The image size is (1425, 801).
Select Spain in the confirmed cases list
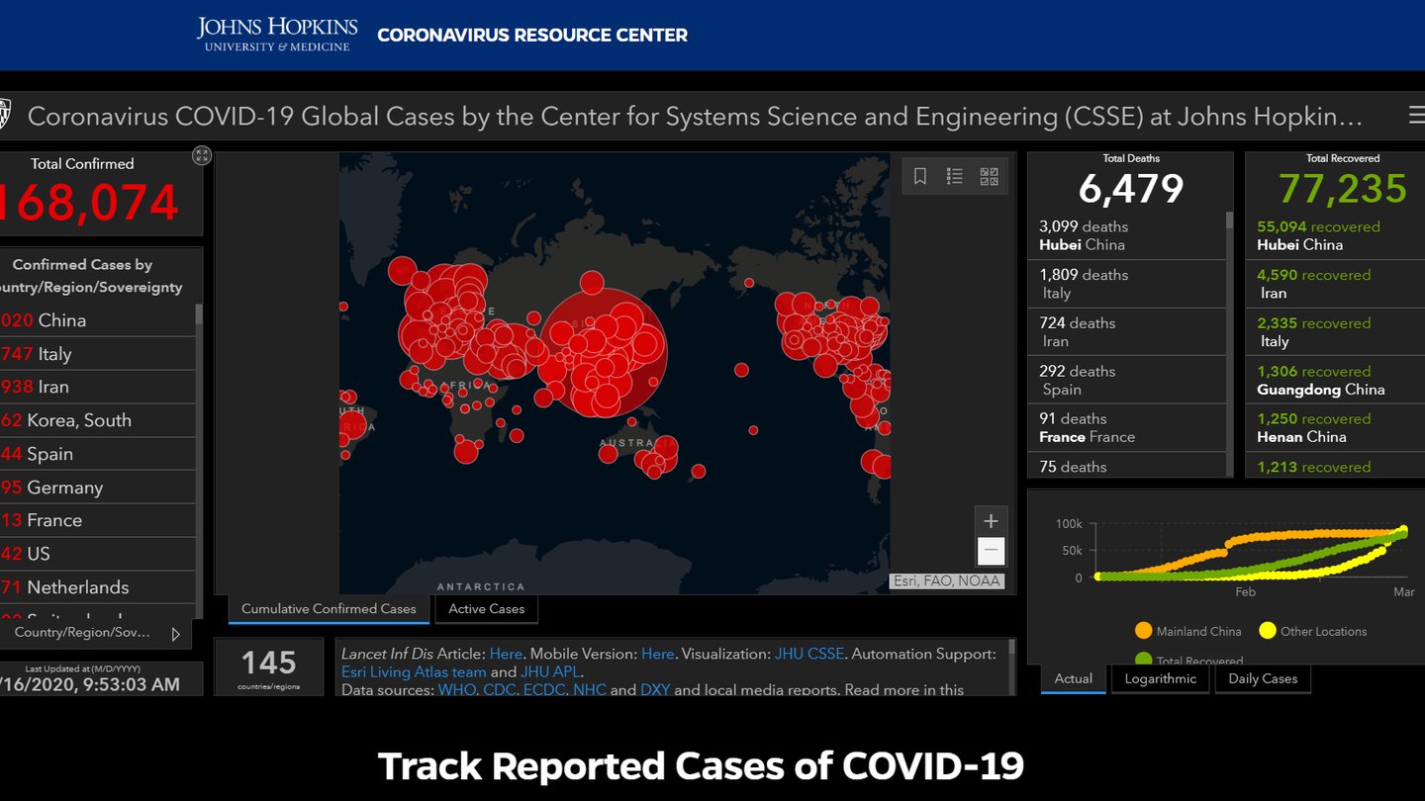[98, 454]
